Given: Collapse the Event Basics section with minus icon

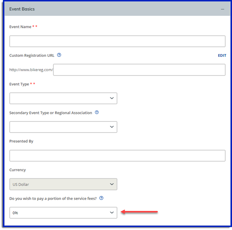Looking at the screenshot, I should coord(222,9).
